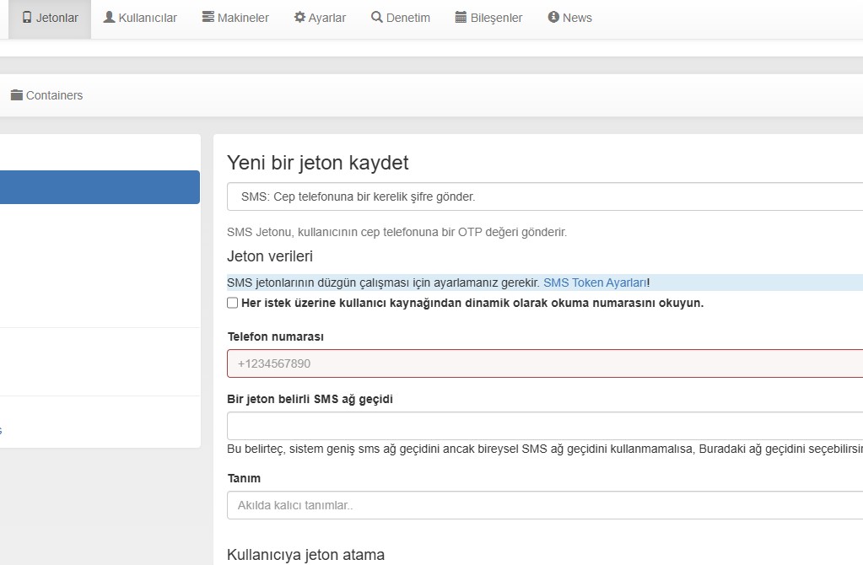This screenshot has width=863, height=565.
Task: Go to the Containers section label
Action: click(55, 95)
